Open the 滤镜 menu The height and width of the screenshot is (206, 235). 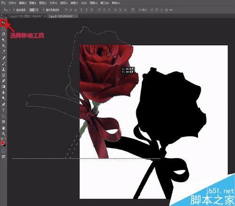point(74,3)
